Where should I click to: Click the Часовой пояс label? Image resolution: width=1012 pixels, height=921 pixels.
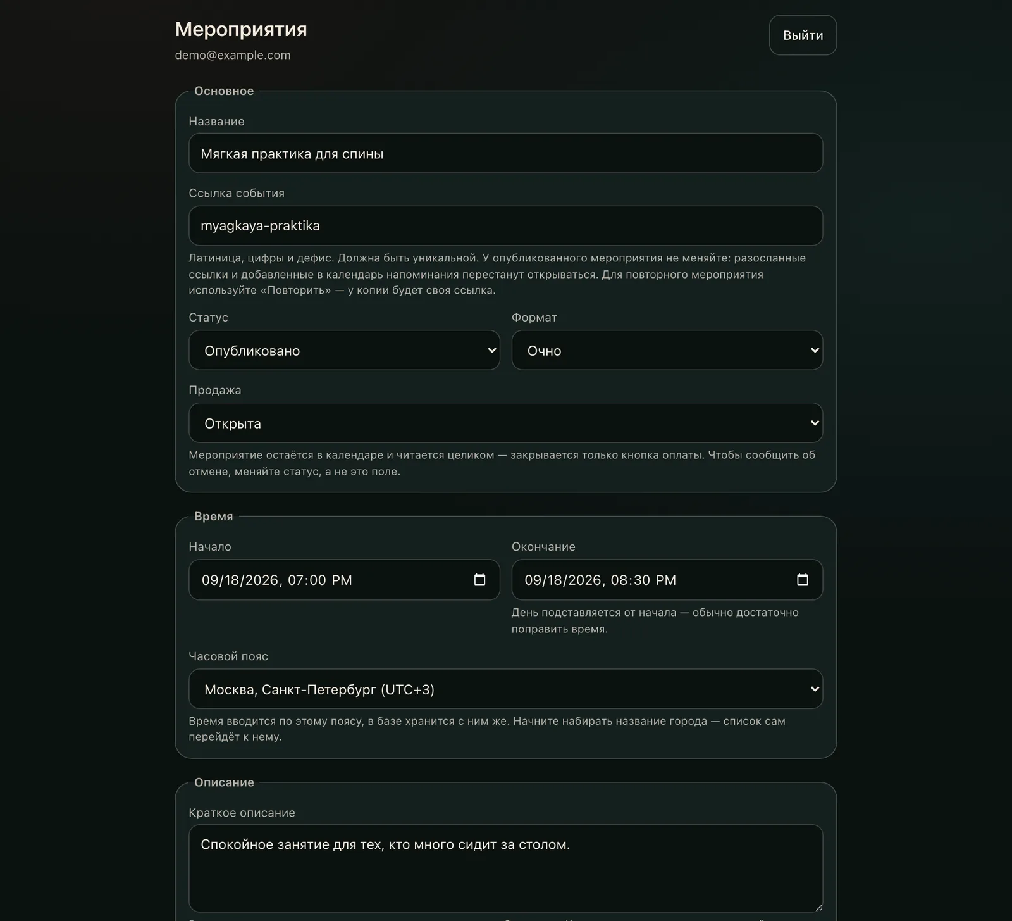click(x=228, y=656)
